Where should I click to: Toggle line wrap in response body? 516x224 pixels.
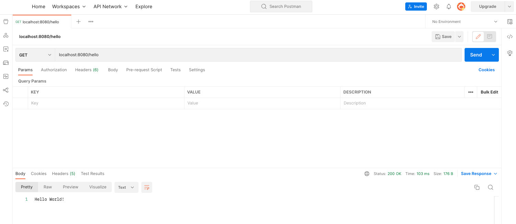pyautogui.click(x=146, y=187)
